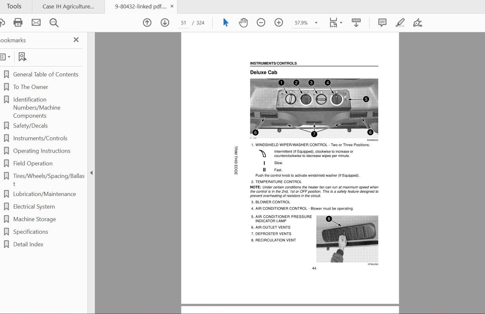
Task: Open Identification Numbers/Machine Components bookmark
Action: point(37,108)
